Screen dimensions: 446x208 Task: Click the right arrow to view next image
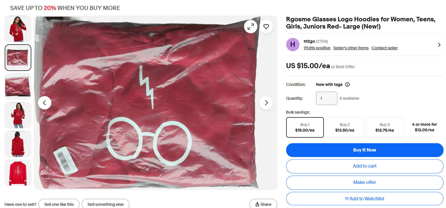[266, 102]
